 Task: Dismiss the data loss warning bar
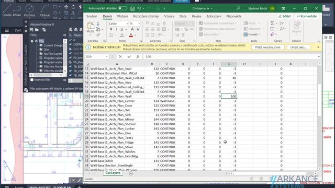[318, 47]
